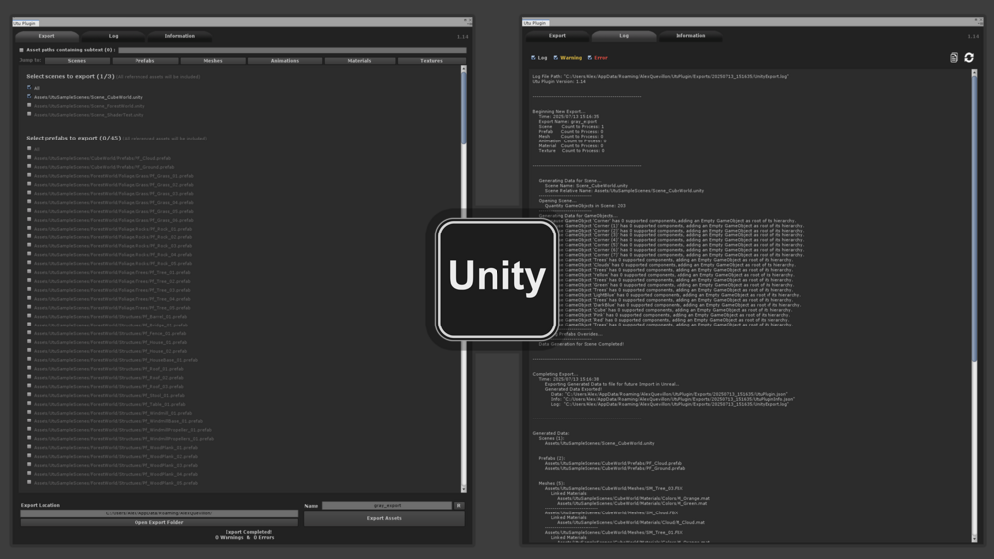
Task: Click the 'Generated Data:' log line
Action: click(x=551, y=433)
